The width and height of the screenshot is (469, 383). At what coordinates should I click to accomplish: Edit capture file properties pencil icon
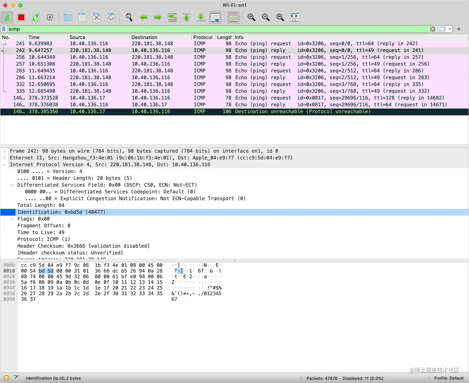[16, 378]
